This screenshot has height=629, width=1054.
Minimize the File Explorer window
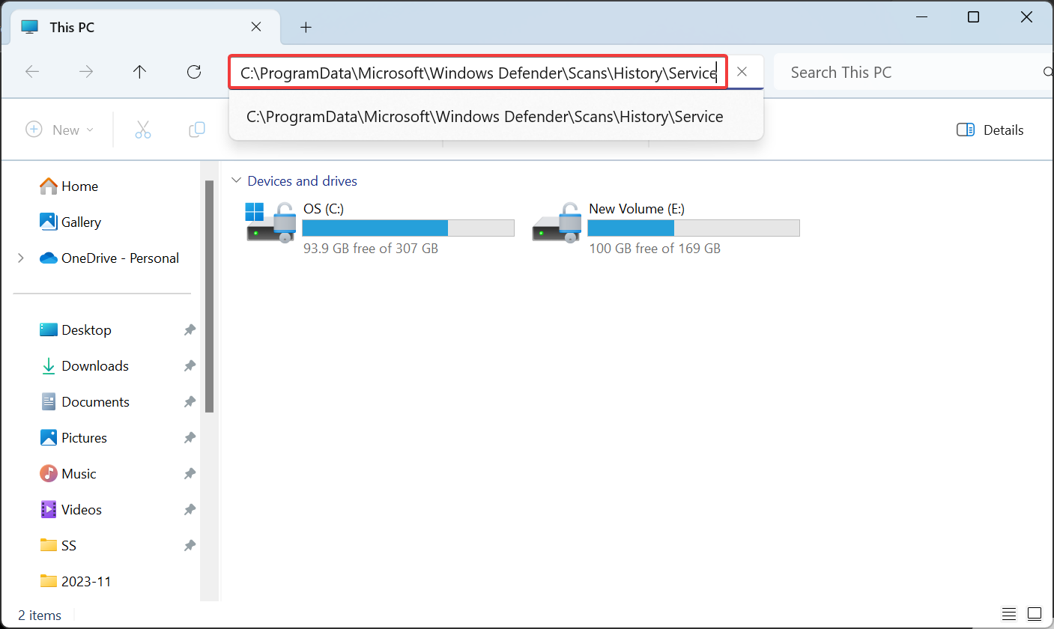(x=921, y=16)
